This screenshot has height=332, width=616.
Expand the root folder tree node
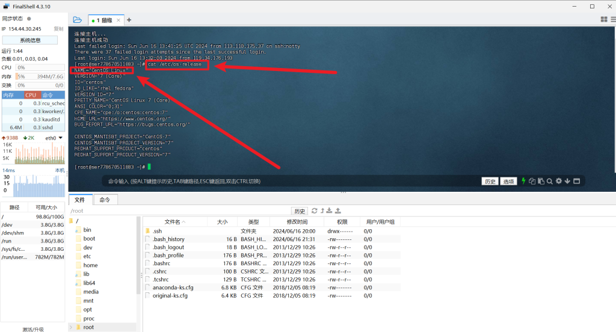tap(72, 327)
